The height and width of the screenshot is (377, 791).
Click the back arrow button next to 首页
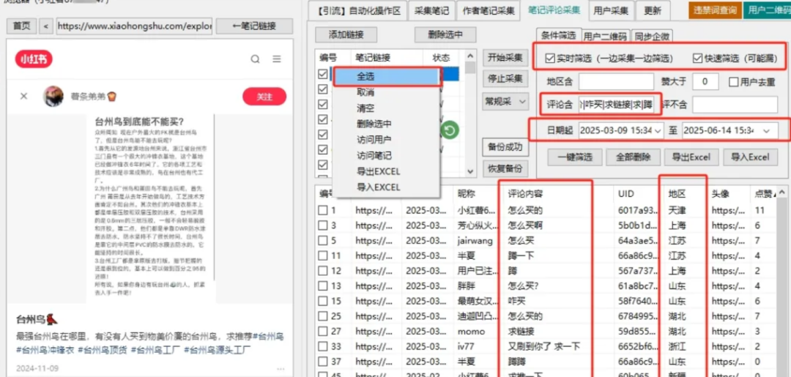click(x=46, y=26)
